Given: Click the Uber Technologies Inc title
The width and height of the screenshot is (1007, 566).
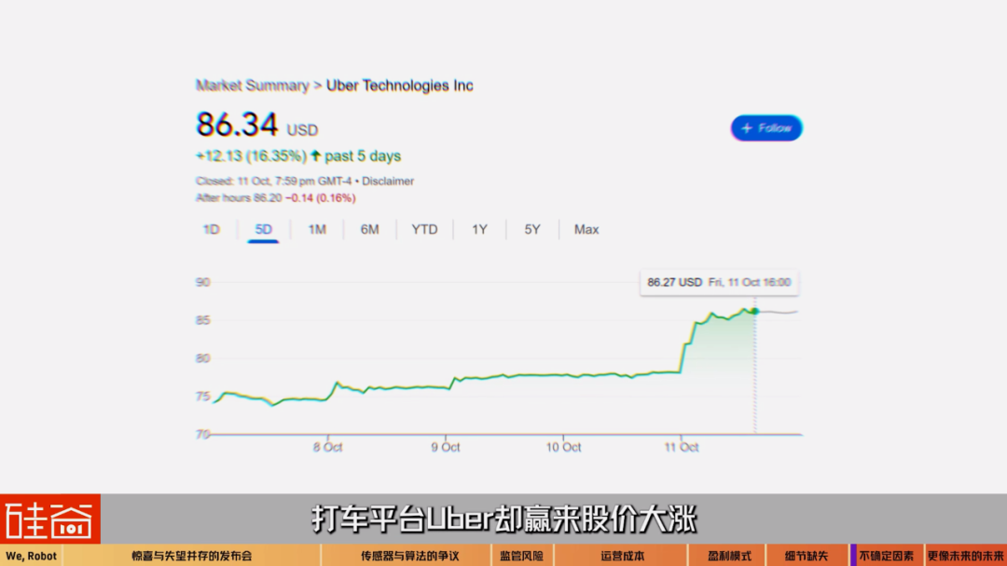Looking at the screenshot, I should click(399, 86).
